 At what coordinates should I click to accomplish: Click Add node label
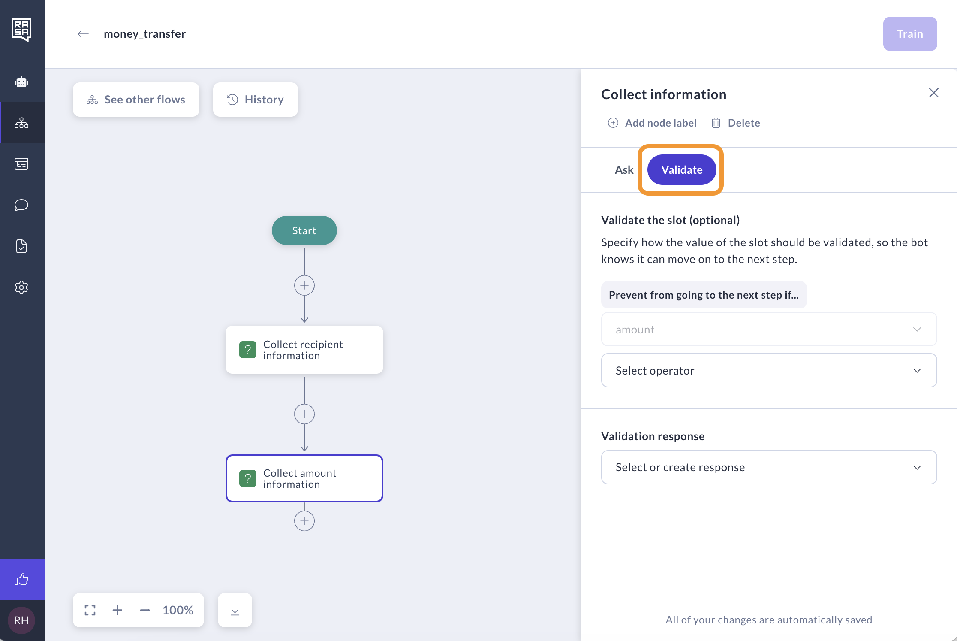[x=653, y=123]
